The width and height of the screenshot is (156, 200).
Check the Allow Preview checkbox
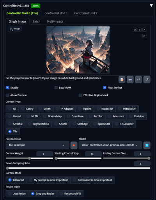[7, 95]
